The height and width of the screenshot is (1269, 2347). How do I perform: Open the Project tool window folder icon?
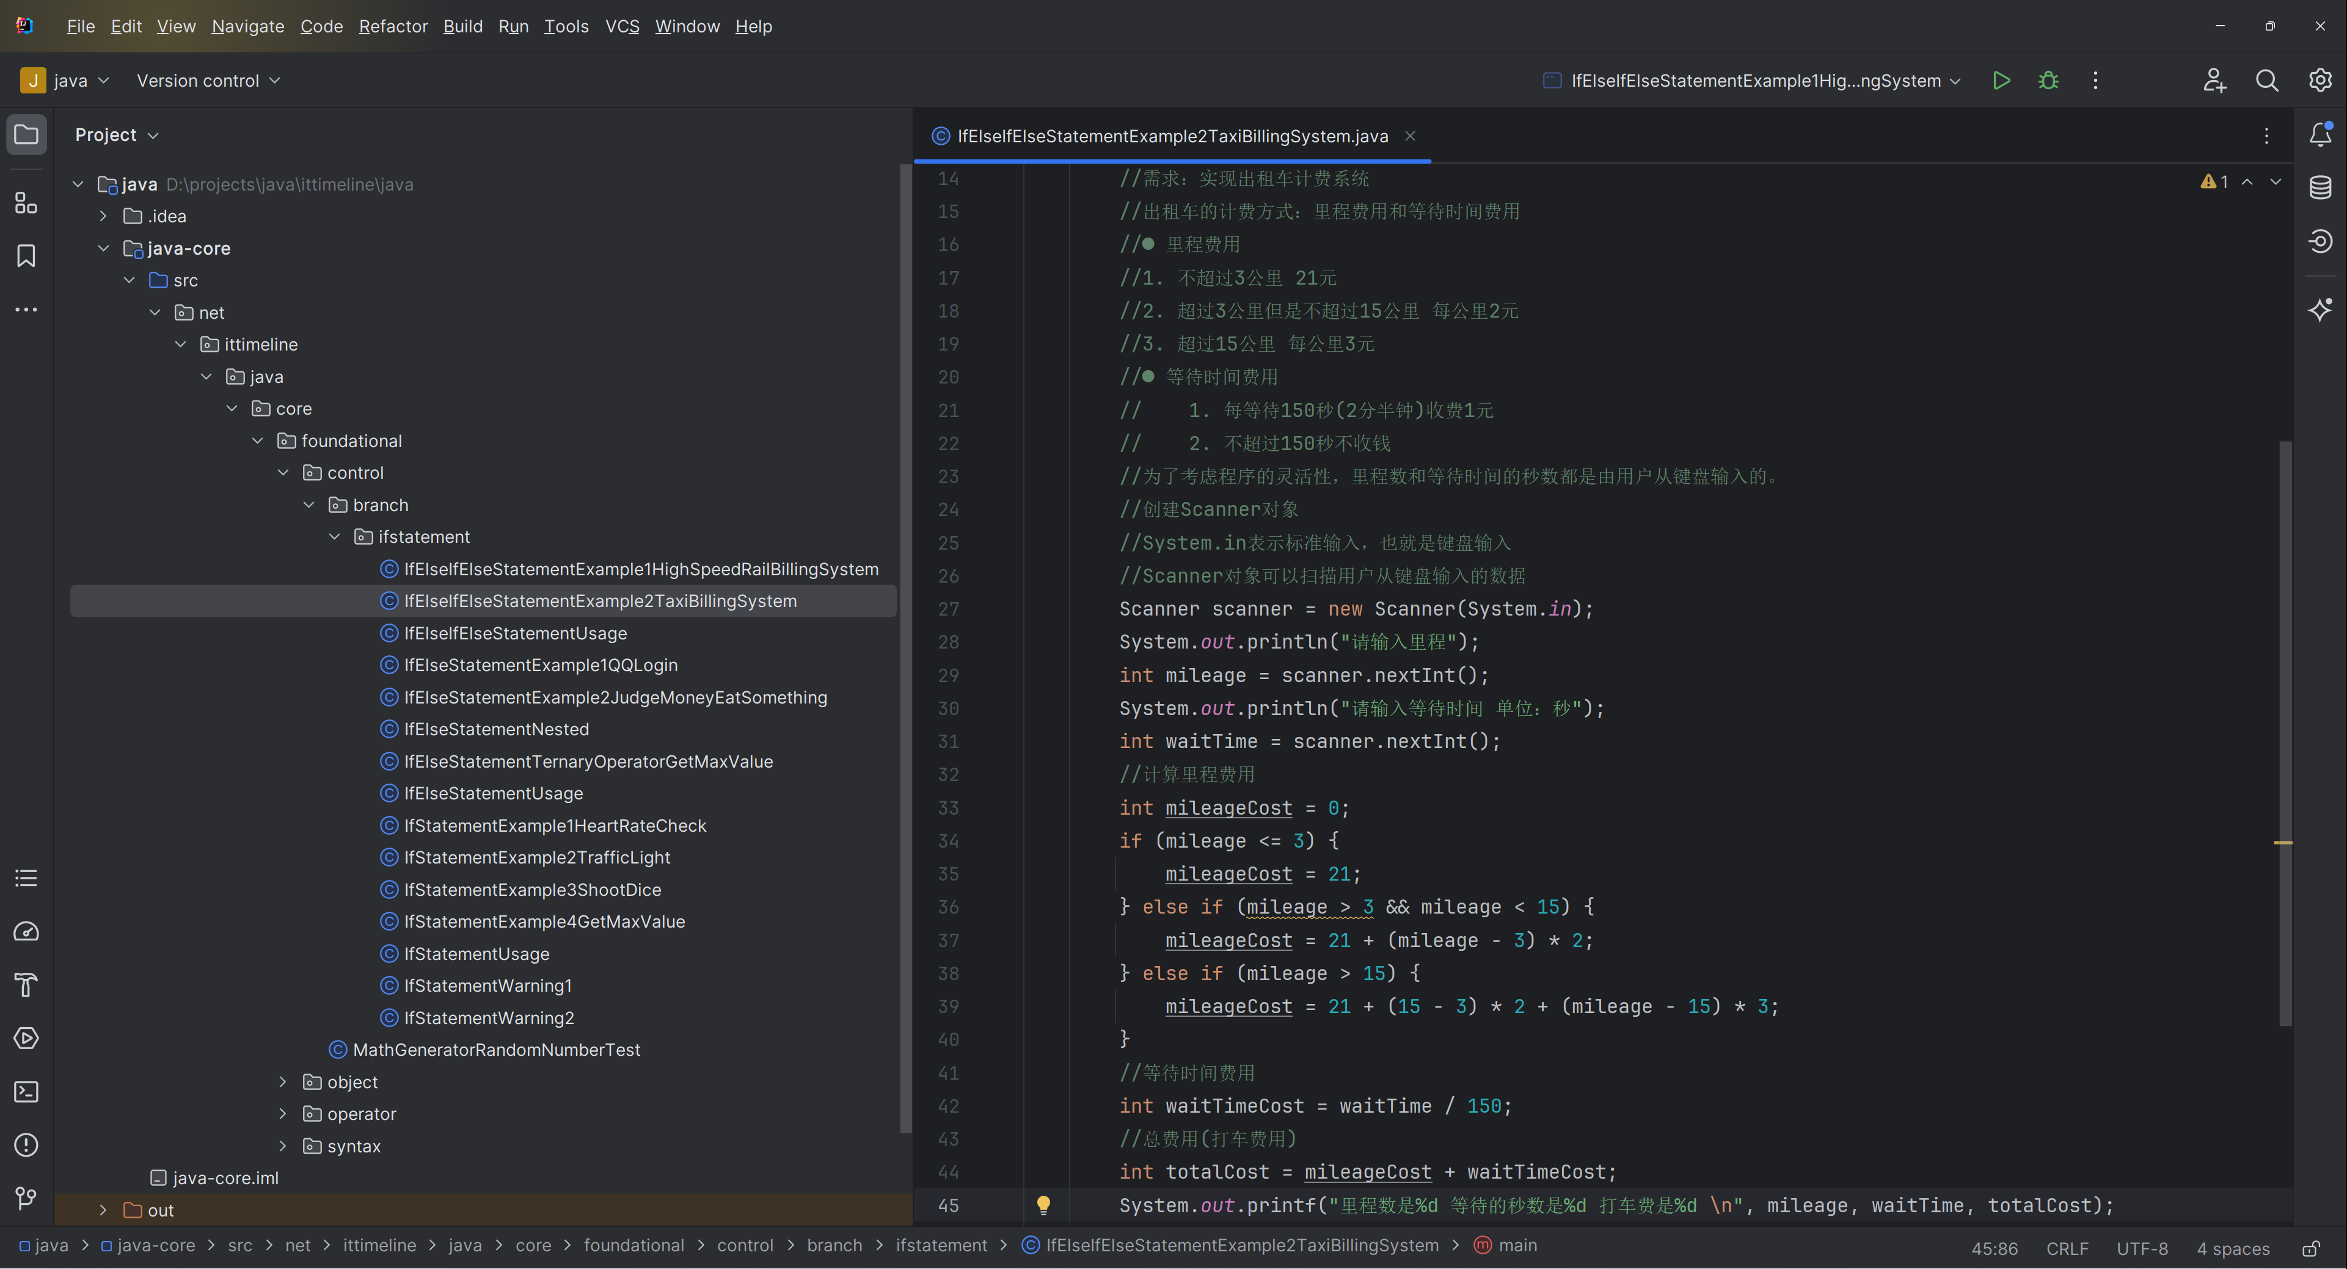click(x=26, y=135)
